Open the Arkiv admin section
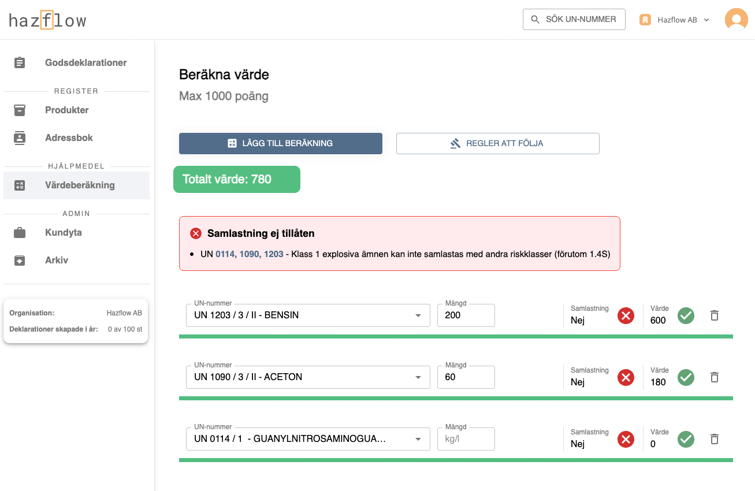755x491 pixels. 57,260
